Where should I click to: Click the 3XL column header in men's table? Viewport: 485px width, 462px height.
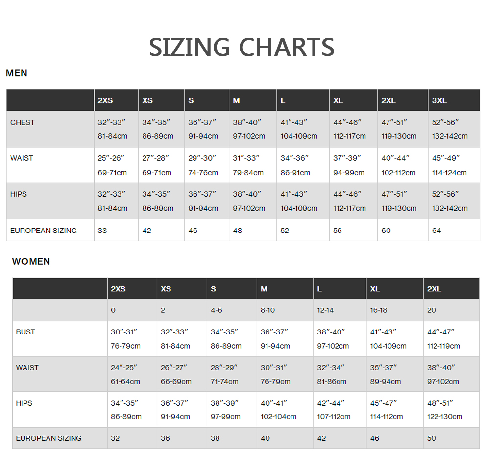[x=439, y=101]
